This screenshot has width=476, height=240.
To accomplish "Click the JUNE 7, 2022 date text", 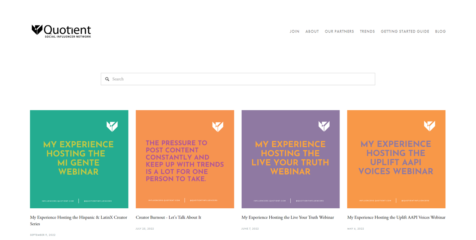I will click(x=250, y=229).
